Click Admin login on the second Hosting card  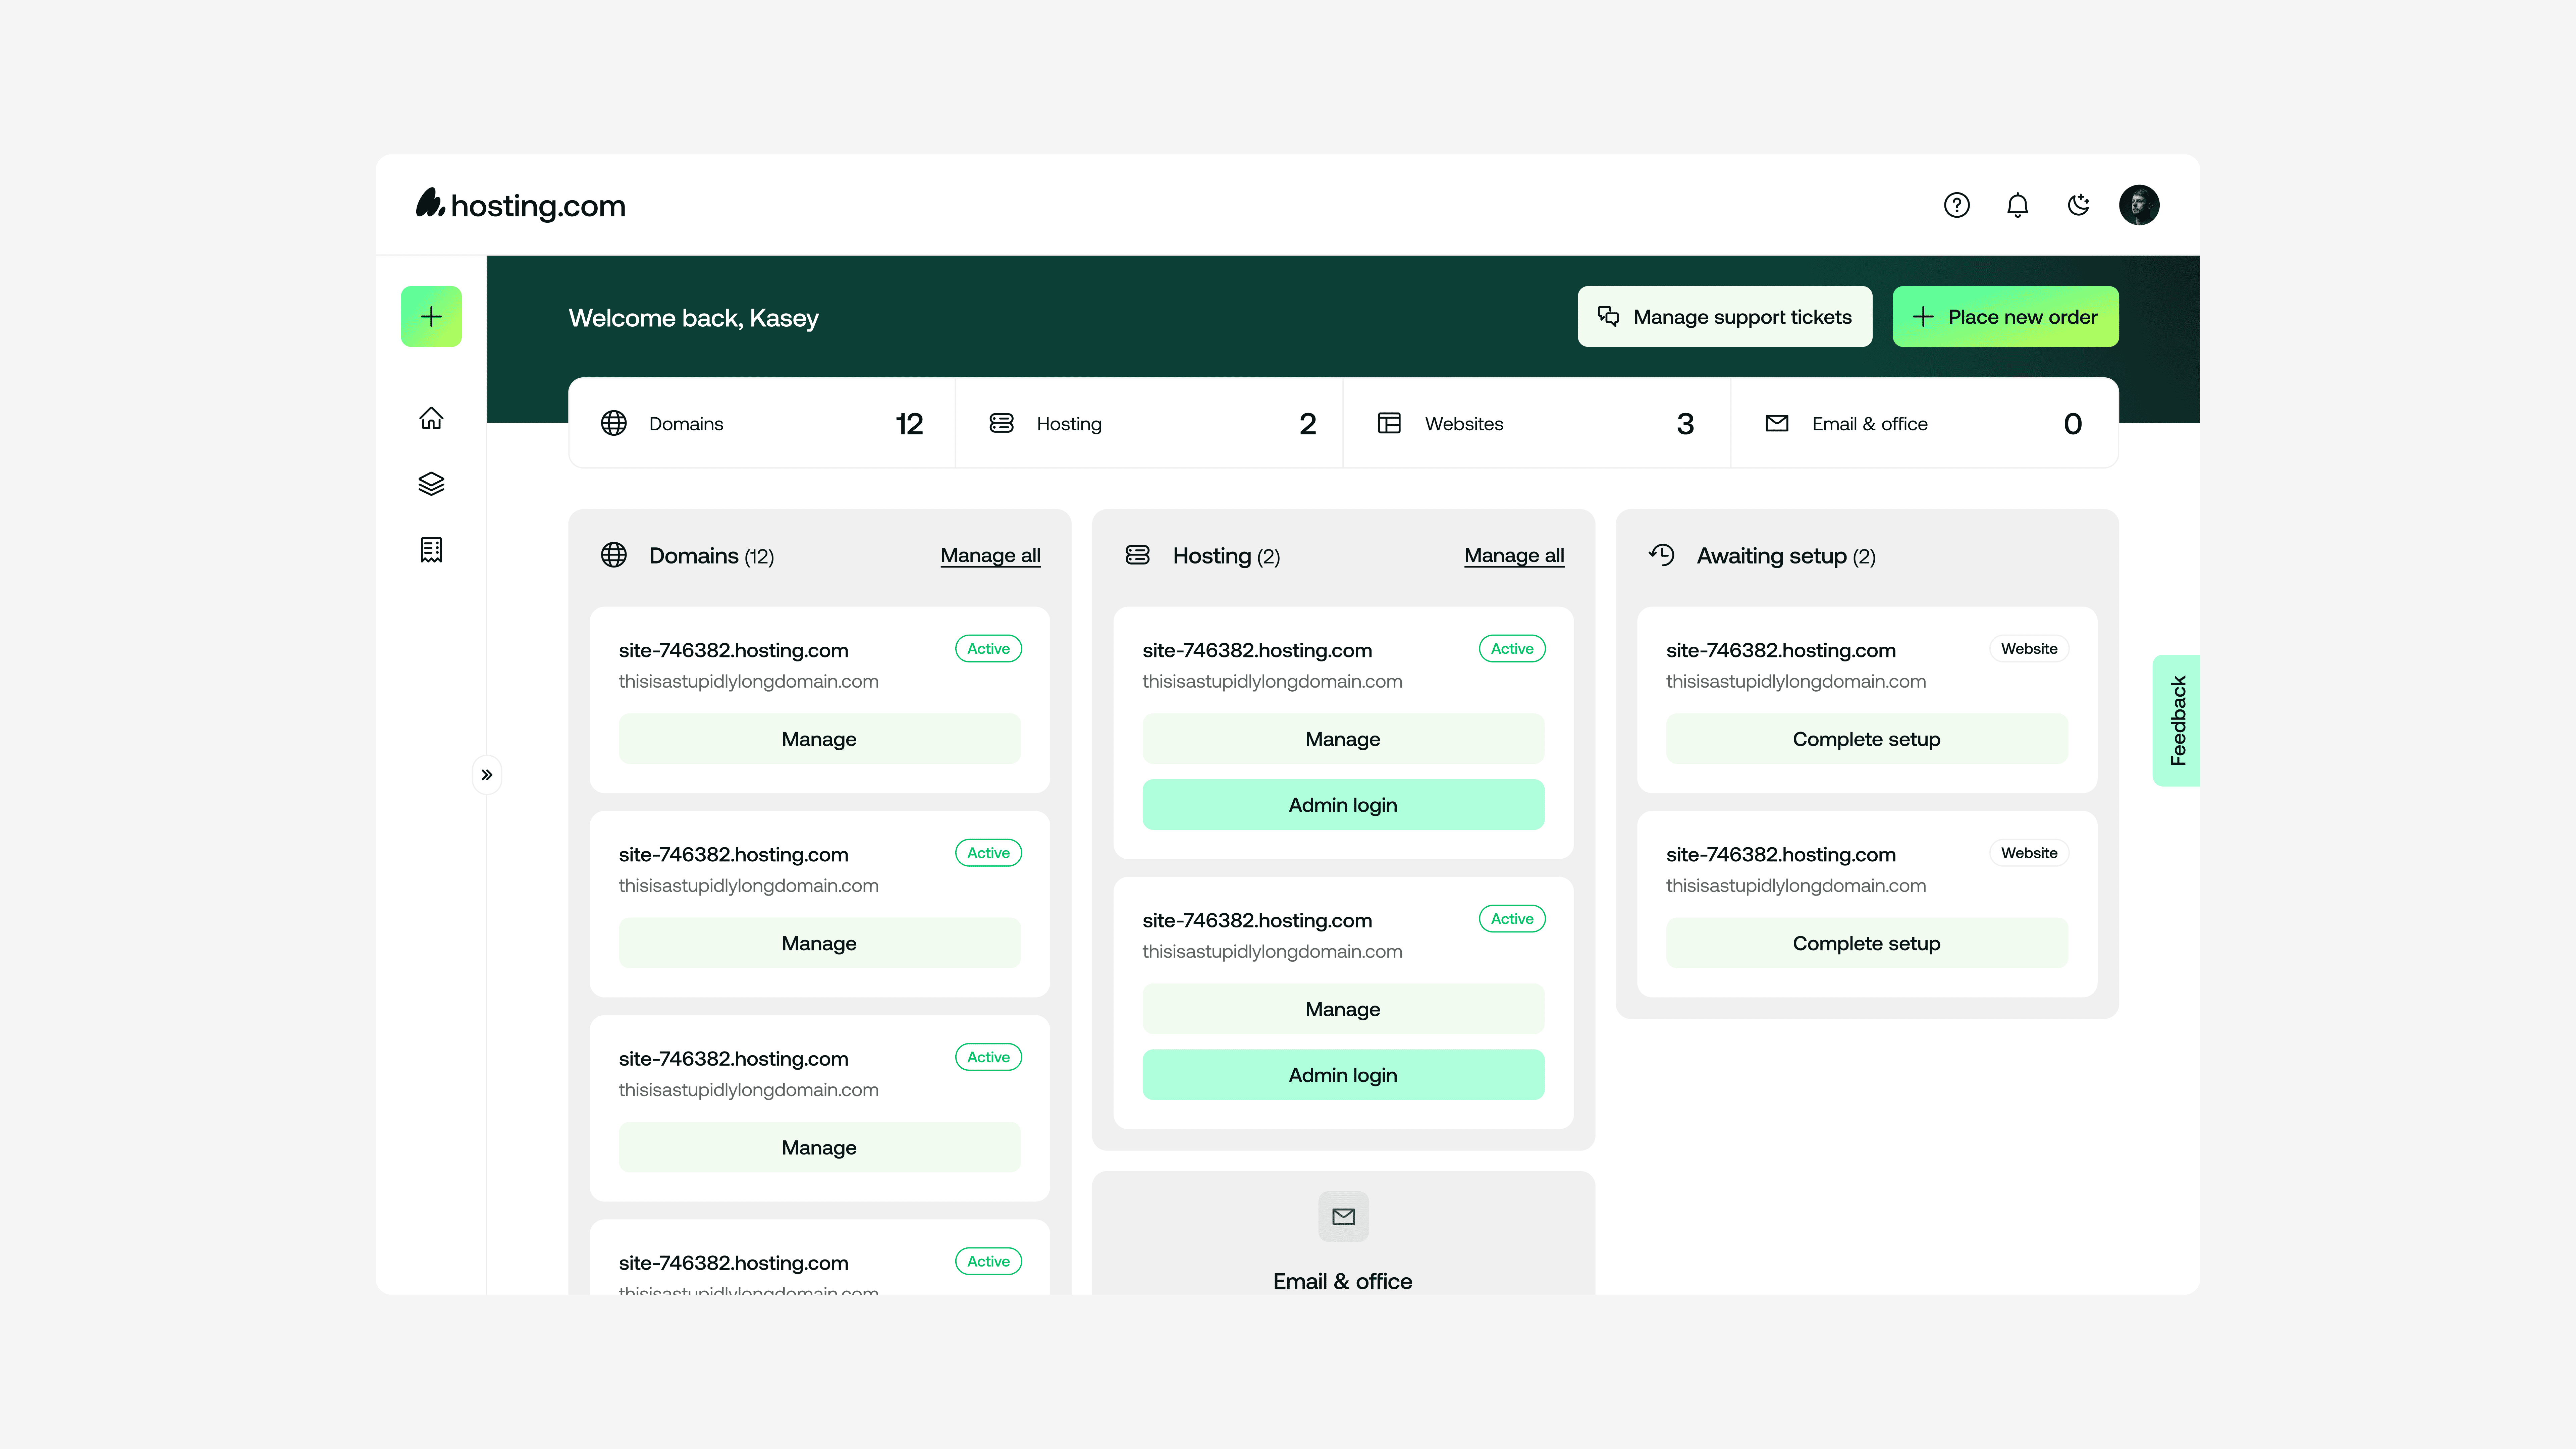point(1343,1075)
